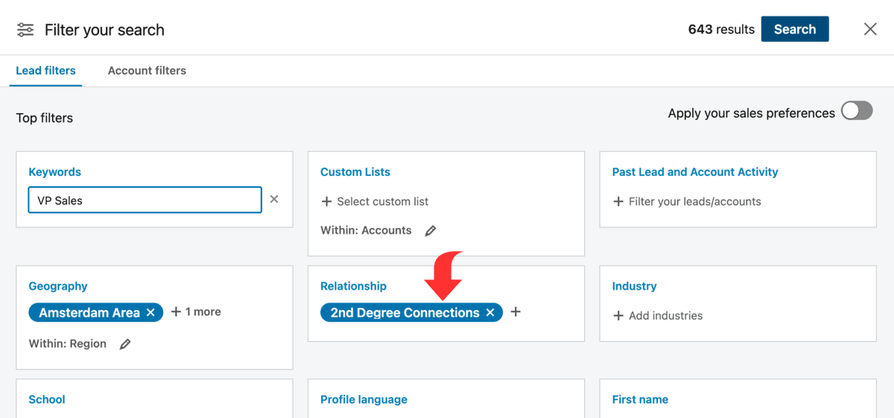
Task: Edit the Custom Lists scope with the pencil icon
Action: coord(431,231)
